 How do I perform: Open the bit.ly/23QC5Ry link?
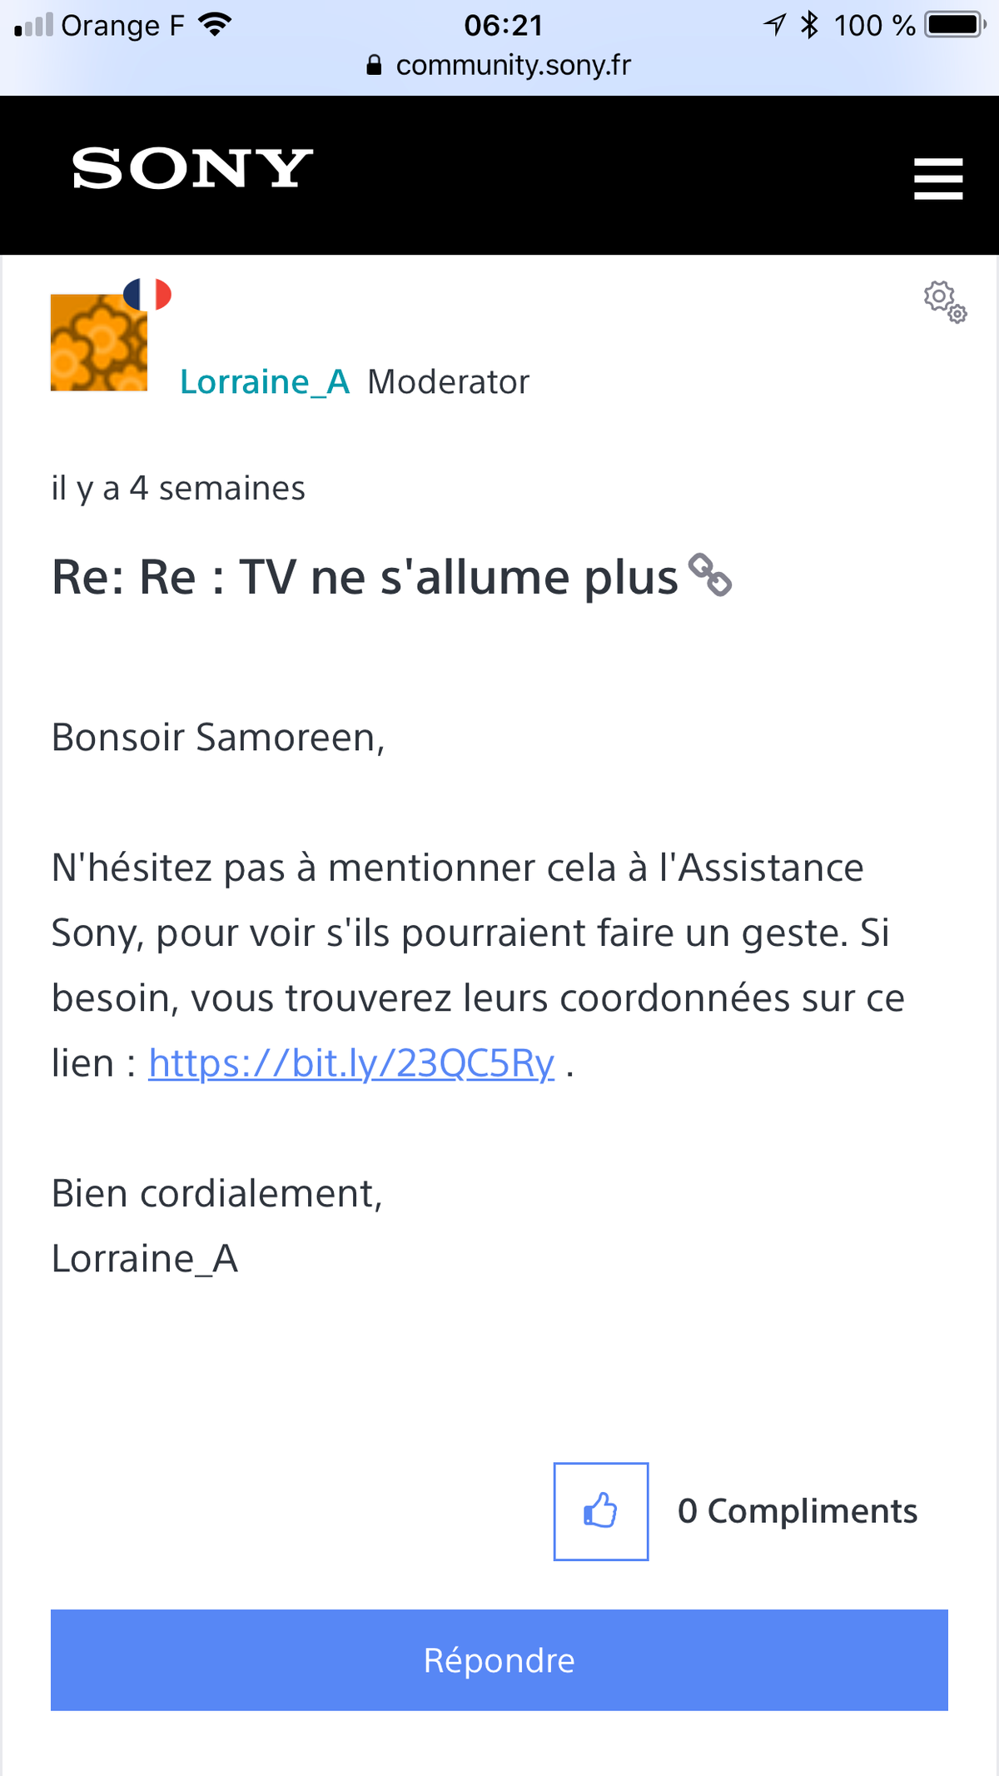pyautogui.click(x=351, y=1063)
